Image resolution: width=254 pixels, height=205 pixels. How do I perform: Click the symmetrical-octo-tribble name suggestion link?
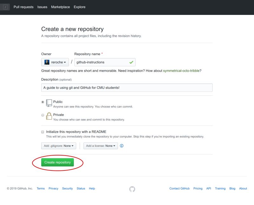pos(181,71)
